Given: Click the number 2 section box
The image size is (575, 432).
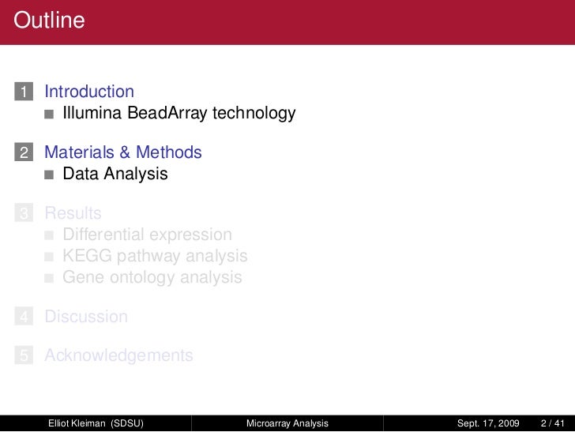Looking at the screenshot, I should (x=24, y=152).
